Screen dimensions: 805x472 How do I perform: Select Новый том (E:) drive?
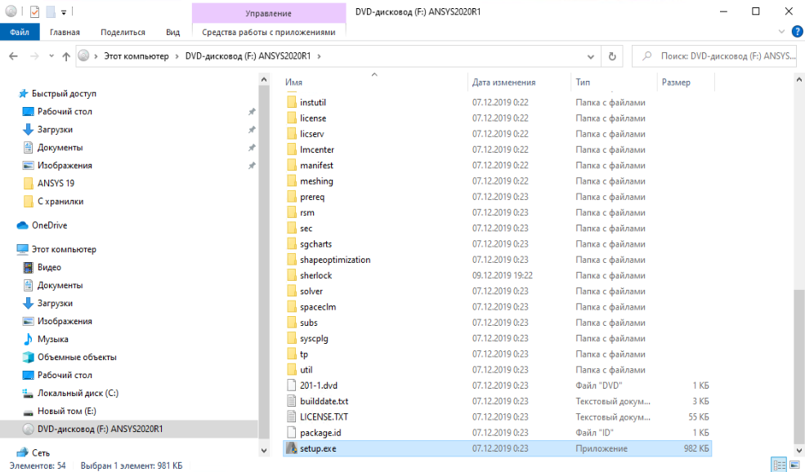[66, 411]
